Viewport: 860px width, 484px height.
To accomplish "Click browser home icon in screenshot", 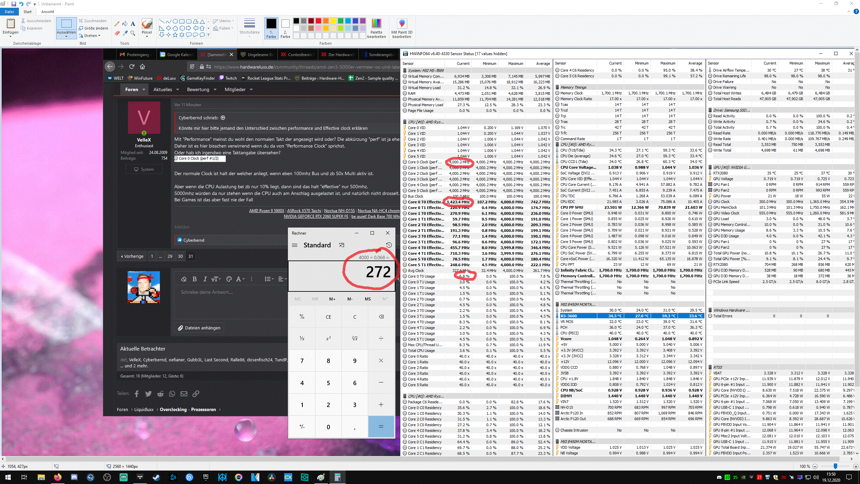I will (142, 67).
